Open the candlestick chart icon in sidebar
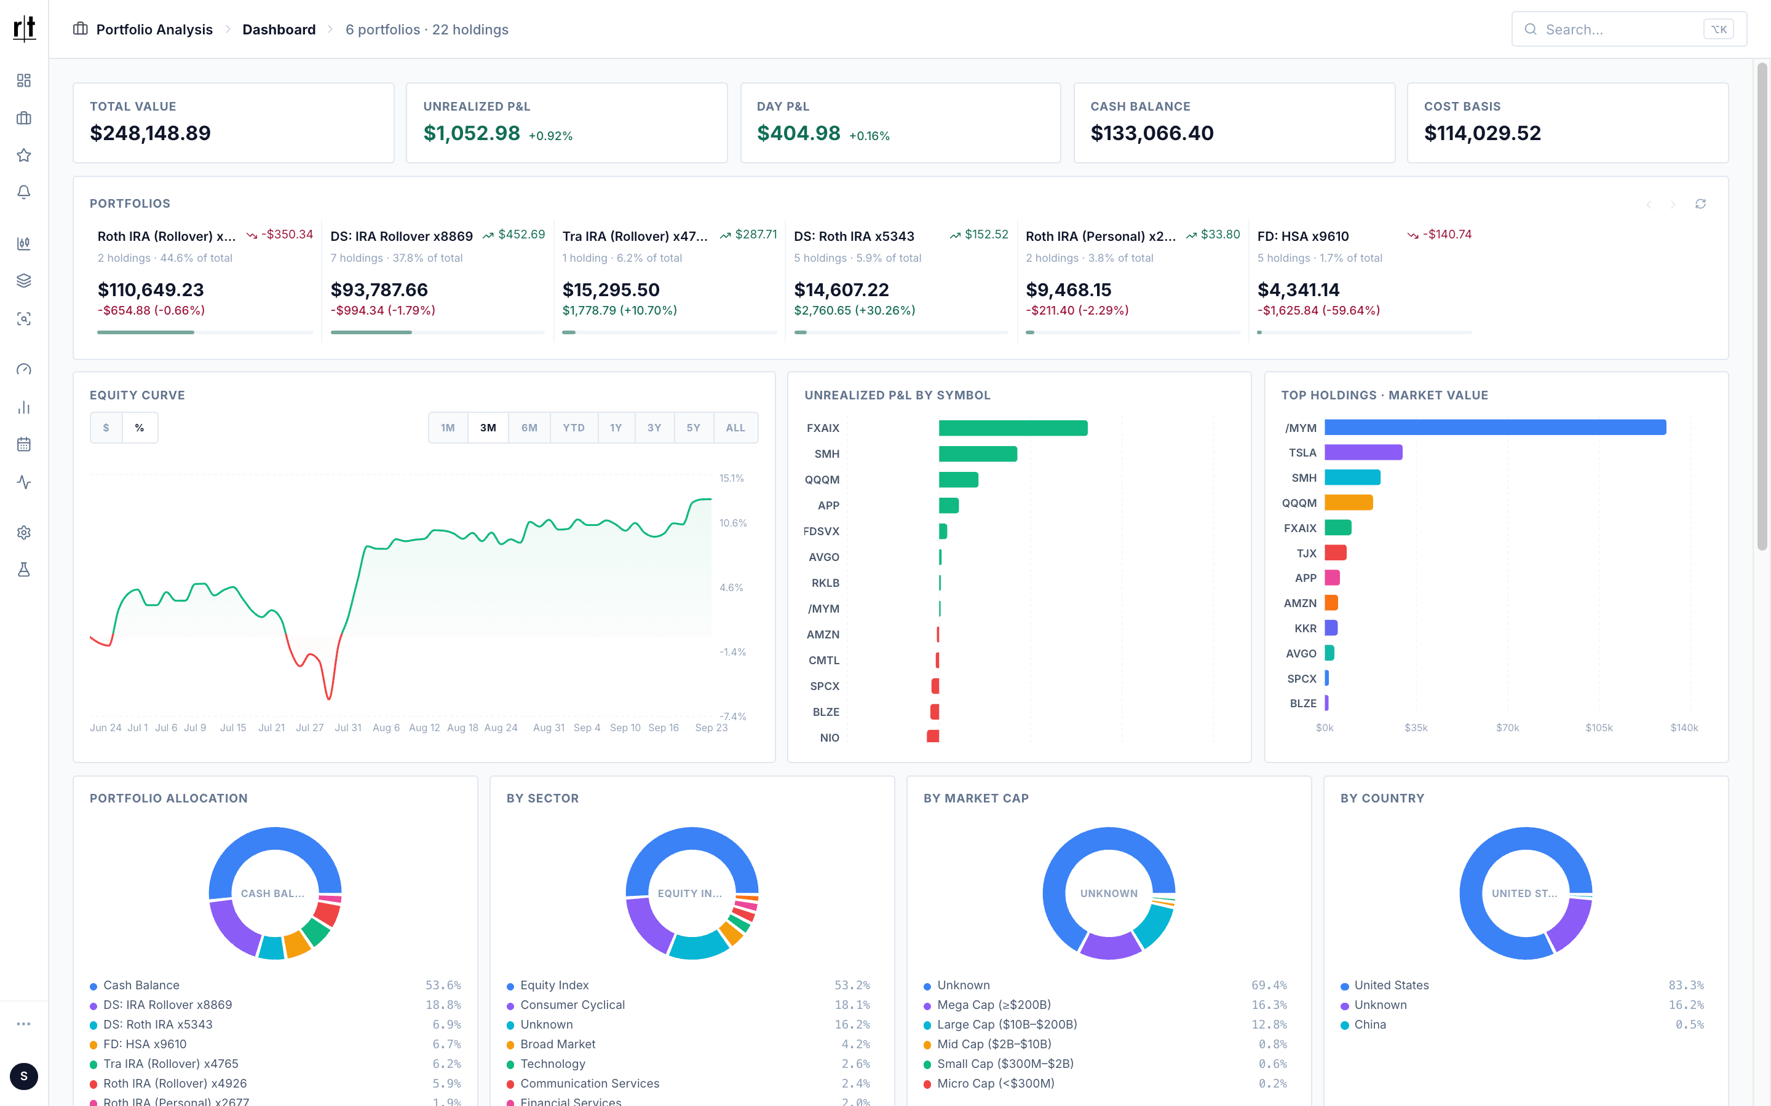 pyautogui.click(x=24, y=243)
